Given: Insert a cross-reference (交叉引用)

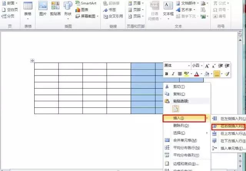Looking at the screenshot, I should [x=113, y=16].
